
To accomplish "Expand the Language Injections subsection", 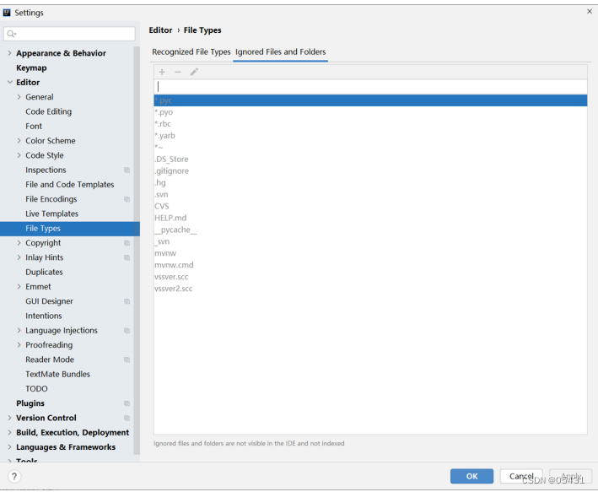I will [19, 330].
